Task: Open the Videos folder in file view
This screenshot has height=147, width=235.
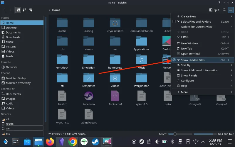Action: point(115,80)
